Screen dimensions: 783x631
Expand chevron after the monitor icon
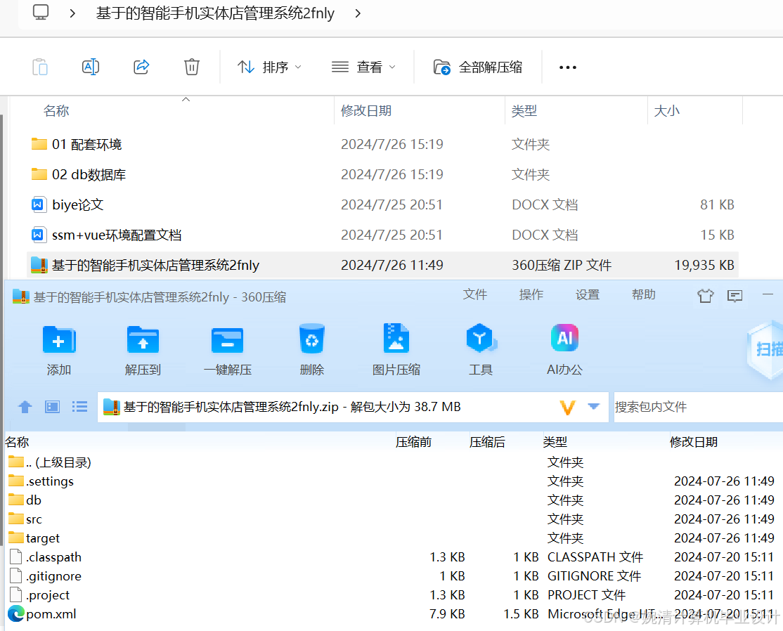pyautogui.click(x=72, y=13)
